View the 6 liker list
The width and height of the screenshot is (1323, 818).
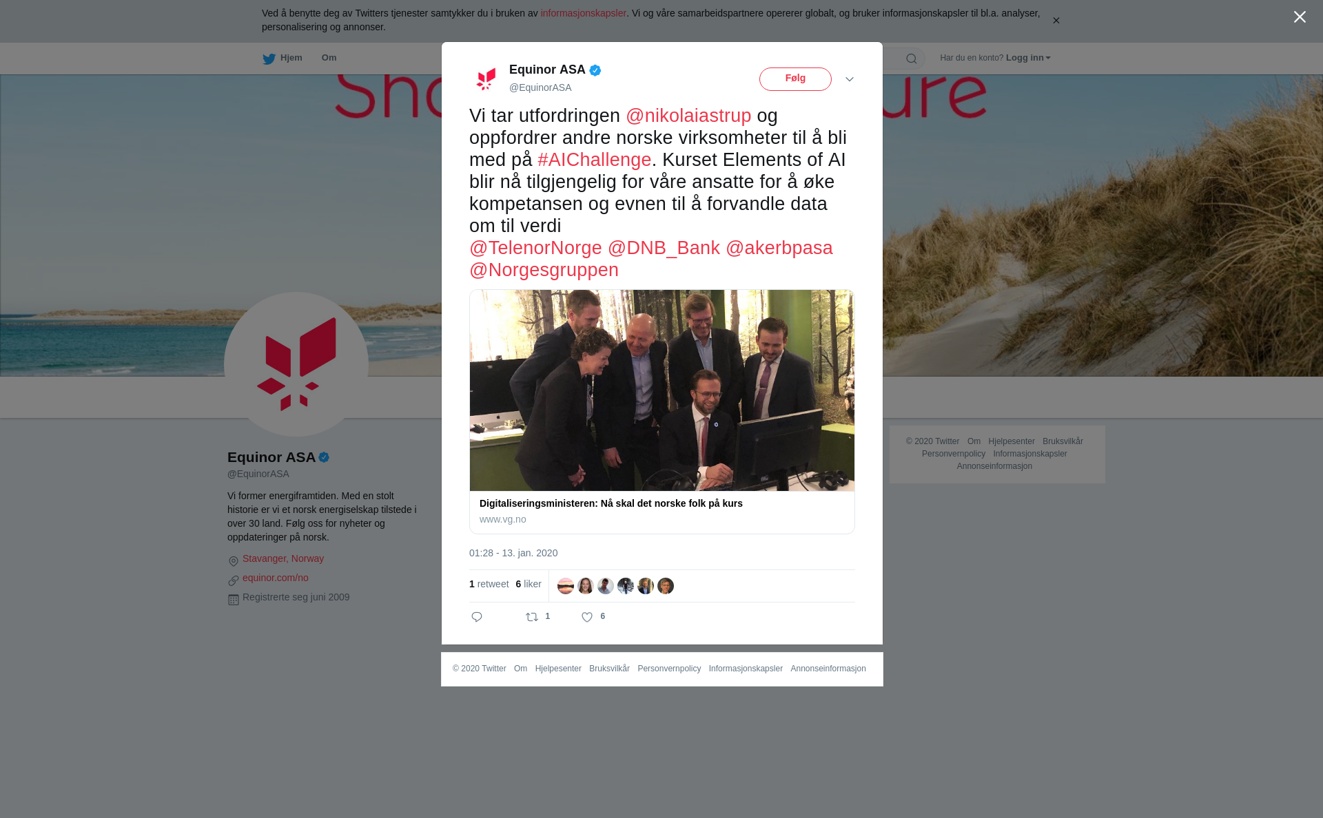coord(529,584)
